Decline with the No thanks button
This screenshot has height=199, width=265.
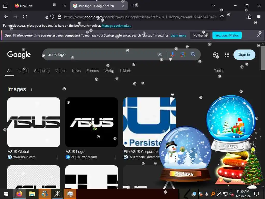pyautogui.click(x=200, y=35)
